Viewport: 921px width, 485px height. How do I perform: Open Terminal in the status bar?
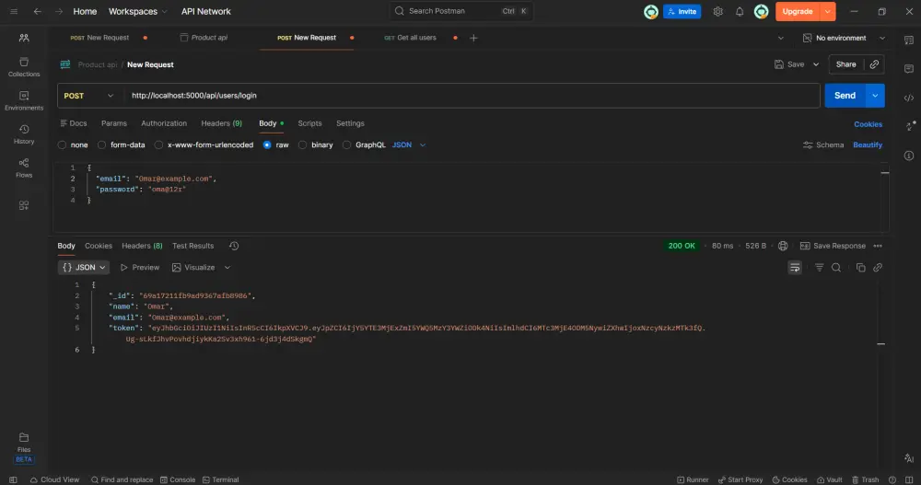point(220,479)
